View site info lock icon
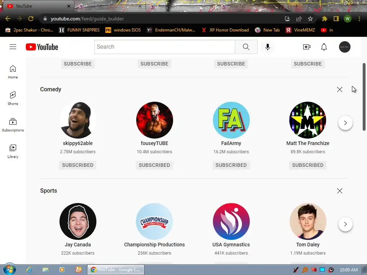Viewport: 367px width, 275px height. pos(45,19)
